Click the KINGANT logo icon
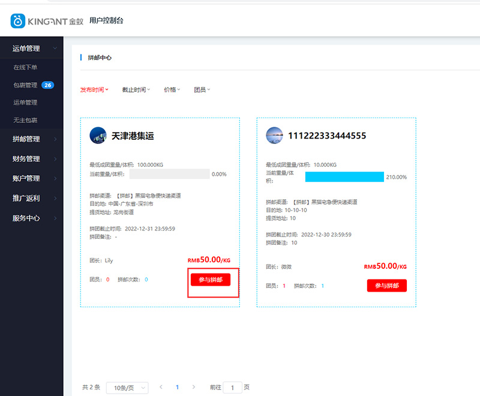The height and width of the screenshot is (396, 480). 18,21
